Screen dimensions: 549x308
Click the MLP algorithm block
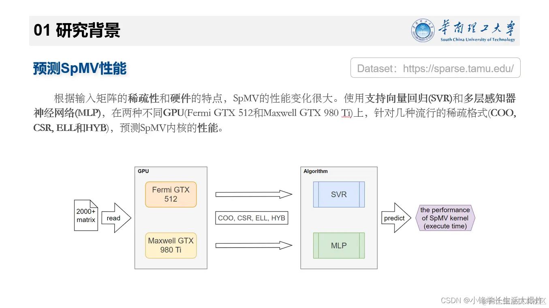click(338, 245)
